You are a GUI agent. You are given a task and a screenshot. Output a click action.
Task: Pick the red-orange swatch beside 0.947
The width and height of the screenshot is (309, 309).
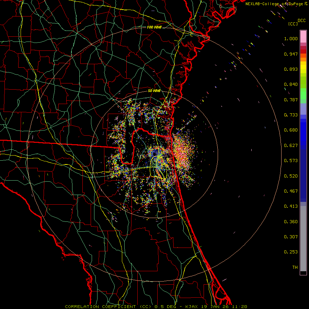pyautogui.click(x=303, y=55)
